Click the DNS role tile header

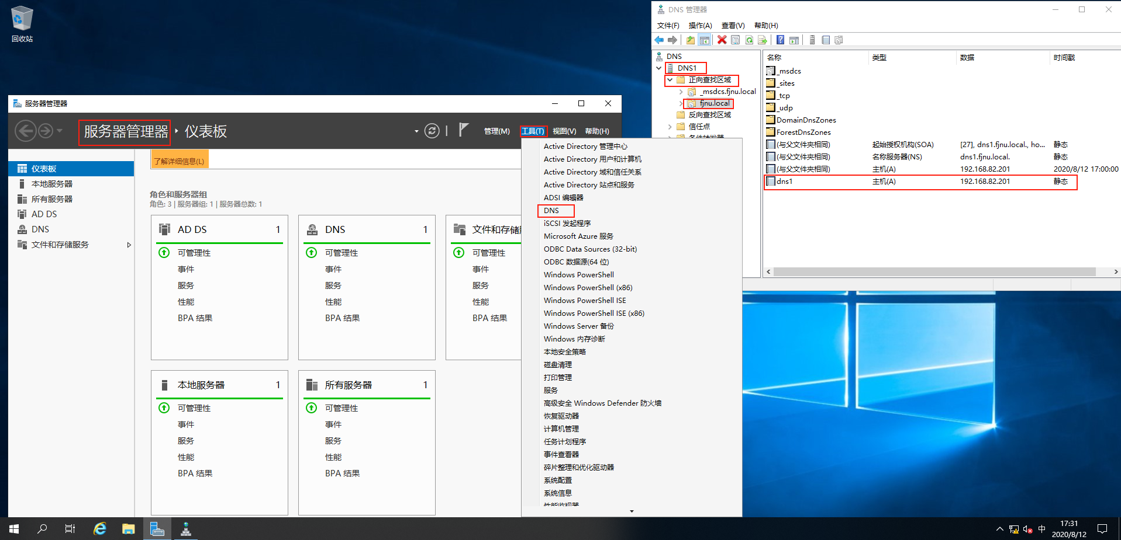point(367,229)
